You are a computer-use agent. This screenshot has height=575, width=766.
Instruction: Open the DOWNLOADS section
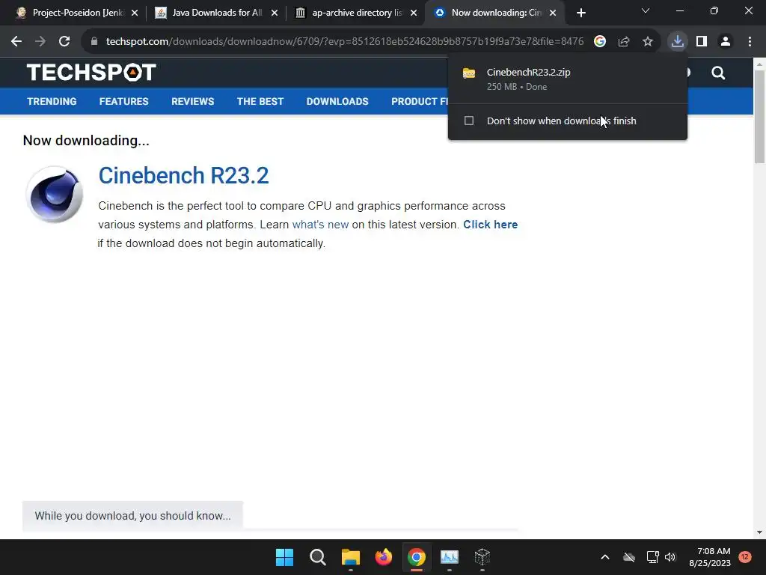tap(337, 101)
